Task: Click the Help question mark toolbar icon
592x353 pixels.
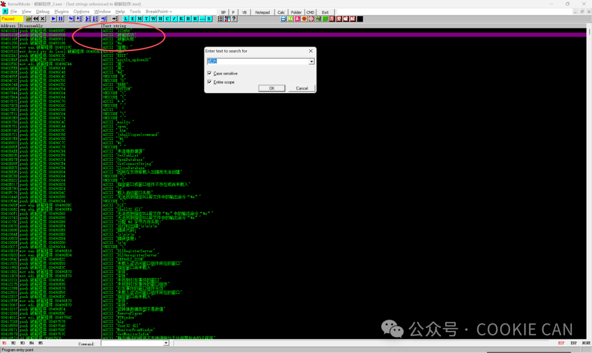Action: point(234,19)
